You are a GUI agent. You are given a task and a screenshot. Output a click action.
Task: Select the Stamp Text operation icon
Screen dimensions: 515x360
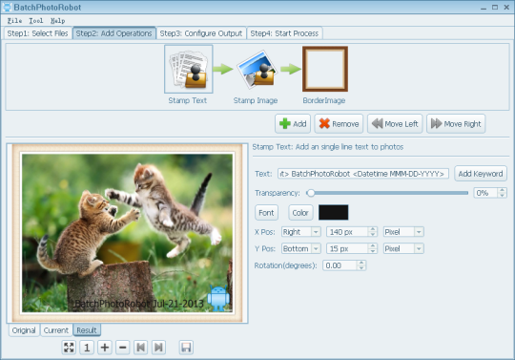189,69
